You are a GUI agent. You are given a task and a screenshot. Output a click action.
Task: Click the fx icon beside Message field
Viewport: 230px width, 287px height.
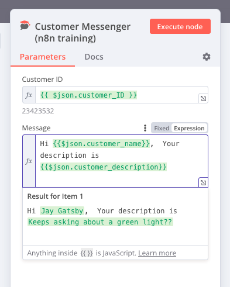pos(29,161)
